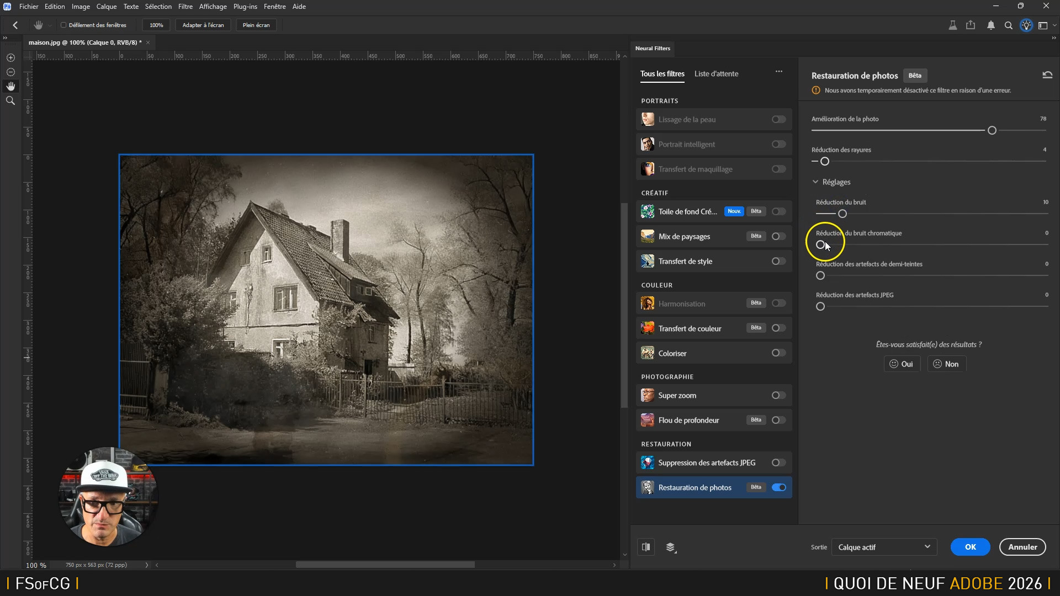Click the Amélioration de la photo slider handle
The height and width of the screenshot is (596, 1060).
tap(992, 131)
